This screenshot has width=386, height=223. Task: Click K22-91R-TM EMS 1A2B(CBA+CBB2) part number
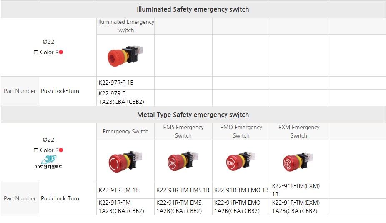click(x=179, y=207)
